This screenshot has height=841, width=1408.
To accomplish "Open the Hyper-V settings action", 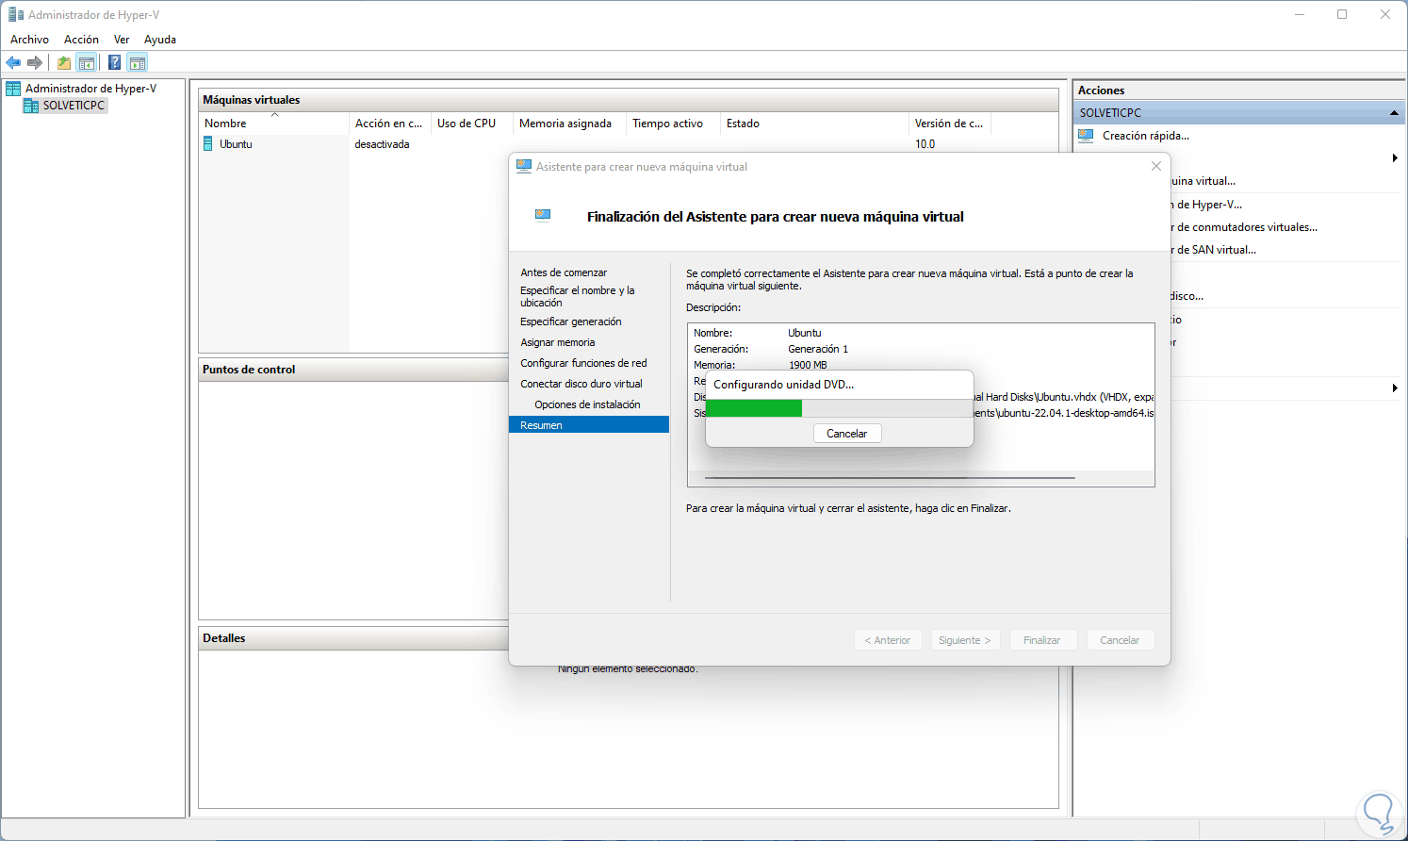I will [x=1206, y=205].
